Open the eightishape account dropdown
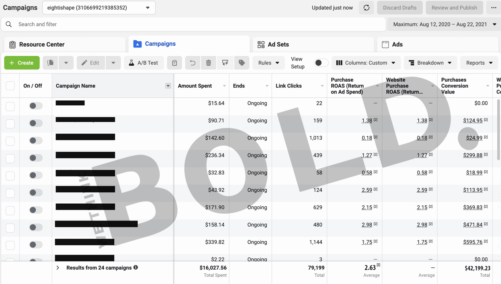The image size is (501, 284). point(99,8)
